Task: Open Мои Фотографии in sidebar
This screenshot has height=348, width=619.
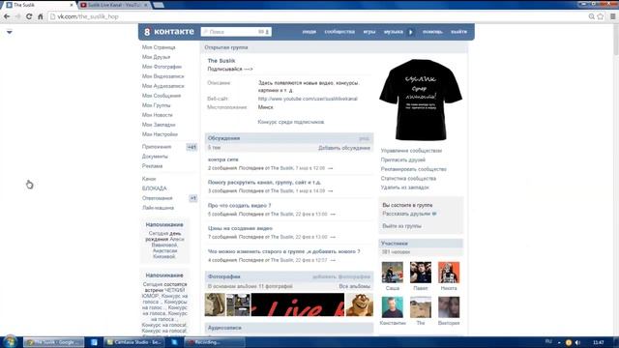Action: (x=162, y=67)
